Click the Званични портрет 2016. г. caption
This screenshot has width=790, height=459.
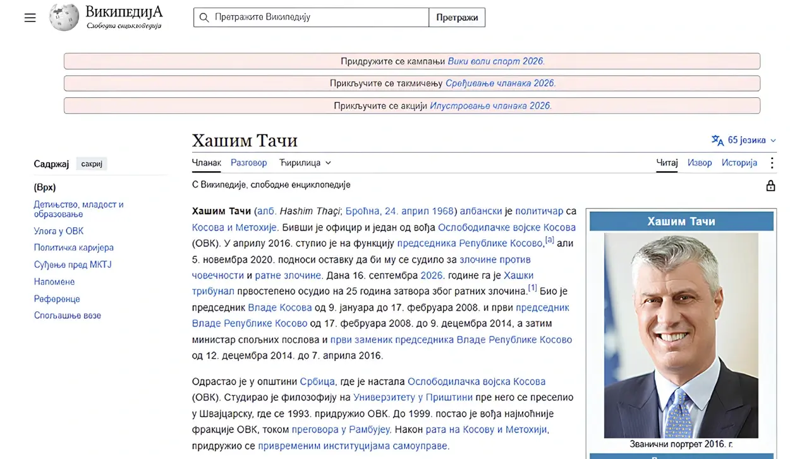pyautogui.click(x=681, y=444)
